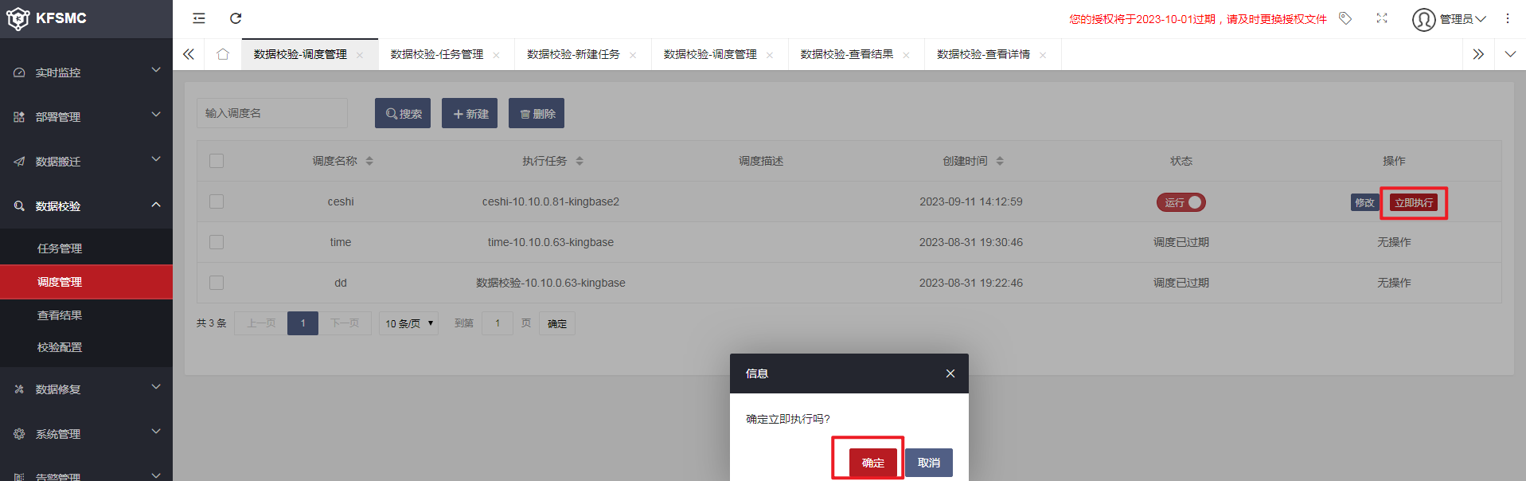Click the home tab icon
1526x481 pixels.
[x=223, y=54]
